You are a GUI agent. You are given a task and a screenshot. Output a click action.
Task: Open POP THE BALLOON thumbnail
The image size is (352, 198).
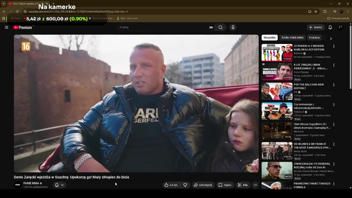coord(277,91)
